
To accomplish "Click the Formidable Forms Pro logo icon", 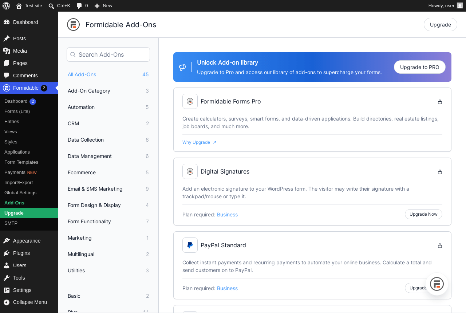I will [190, 101].
